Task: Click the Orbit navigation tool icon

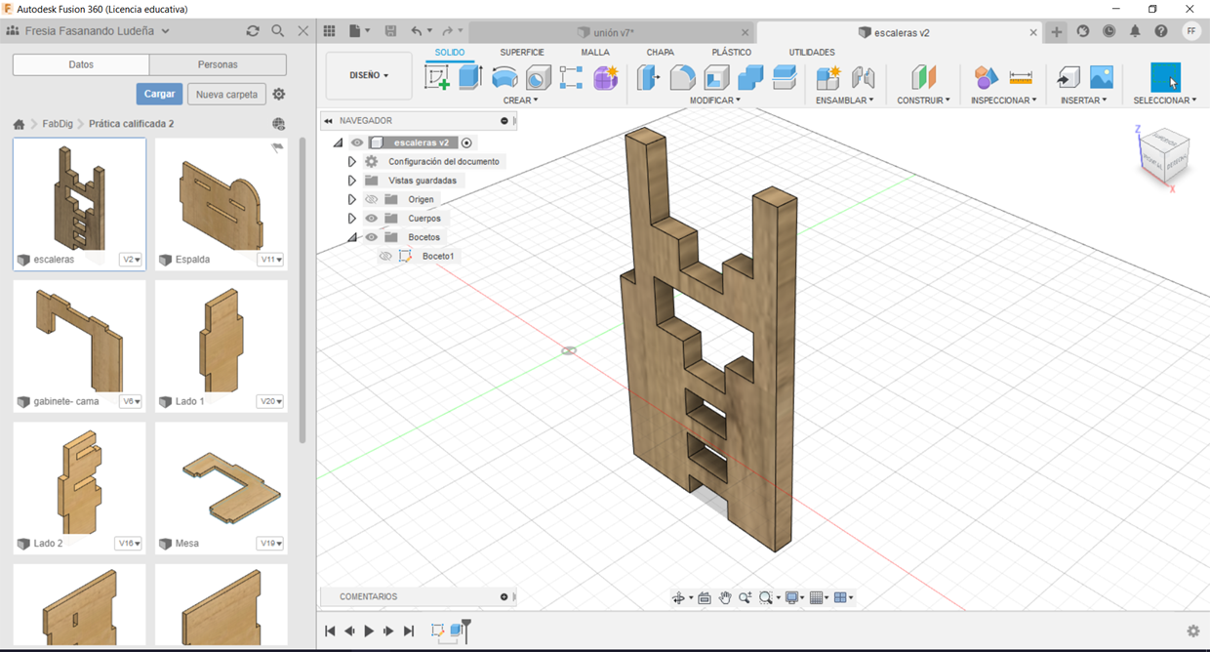Action: click(x=678, y=598)
